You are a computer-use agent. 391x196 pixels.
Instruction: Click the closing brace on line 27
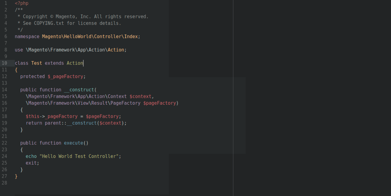(16, 176)
